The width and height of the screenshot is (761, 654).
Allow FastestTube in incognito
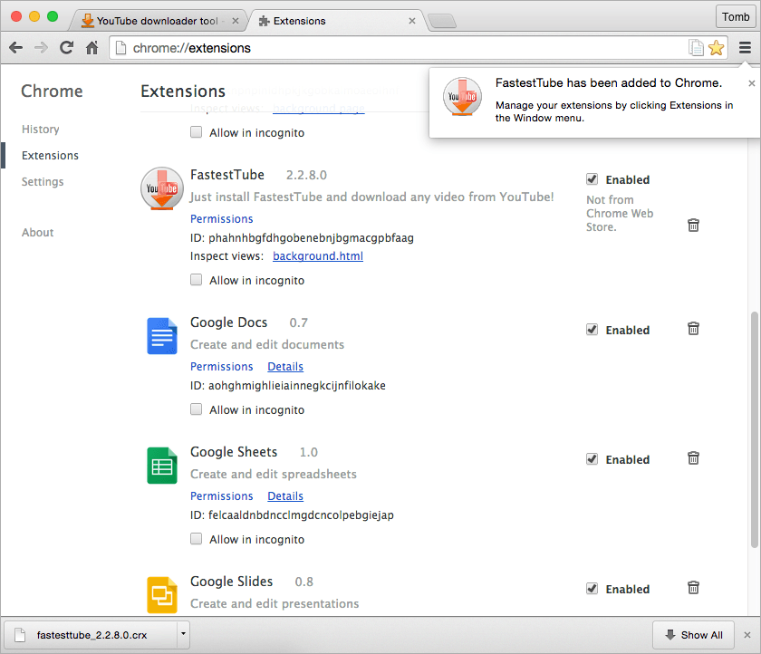196,280
